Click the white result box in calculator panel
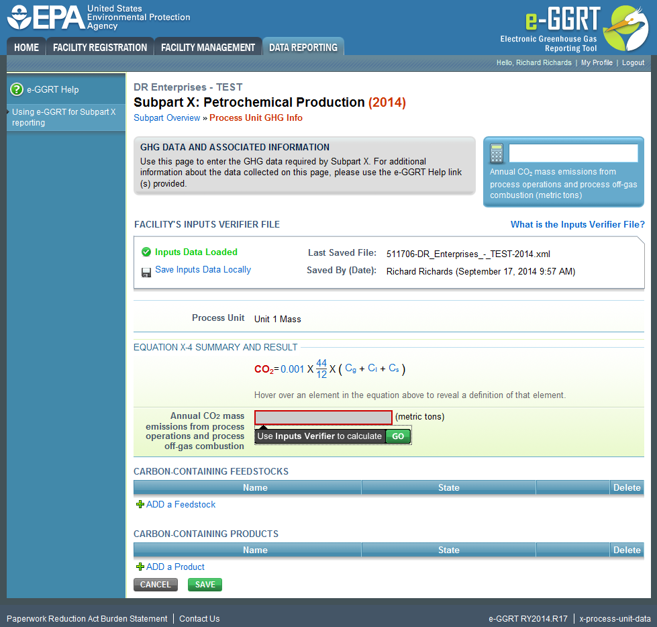This screenshot has height=627, width=657. (573, 154)
